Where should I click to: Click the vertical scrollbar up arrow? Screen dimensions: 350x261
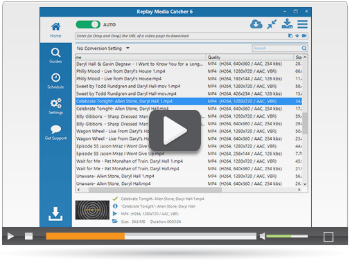305,57
